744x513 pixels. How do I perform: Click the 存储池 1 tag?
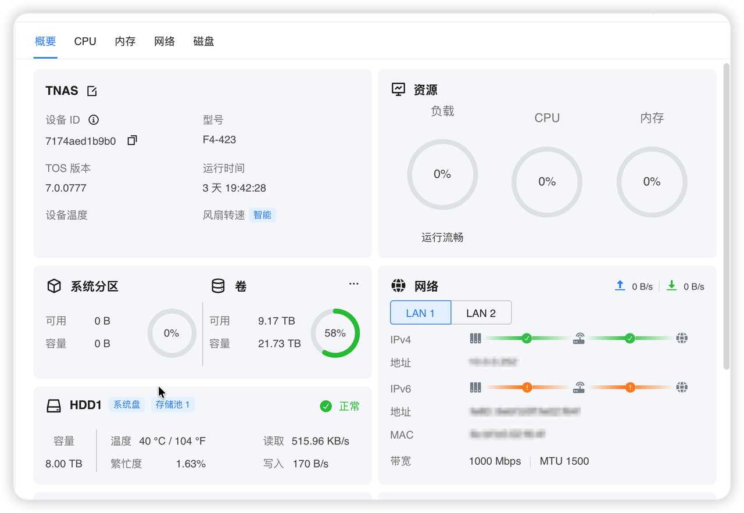pyautogui.click(x=173, y=404)
